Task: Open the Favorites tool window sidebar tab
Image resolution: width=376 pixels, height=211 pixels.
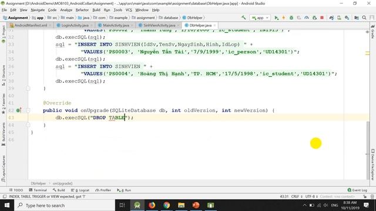Action: [4, 104]
